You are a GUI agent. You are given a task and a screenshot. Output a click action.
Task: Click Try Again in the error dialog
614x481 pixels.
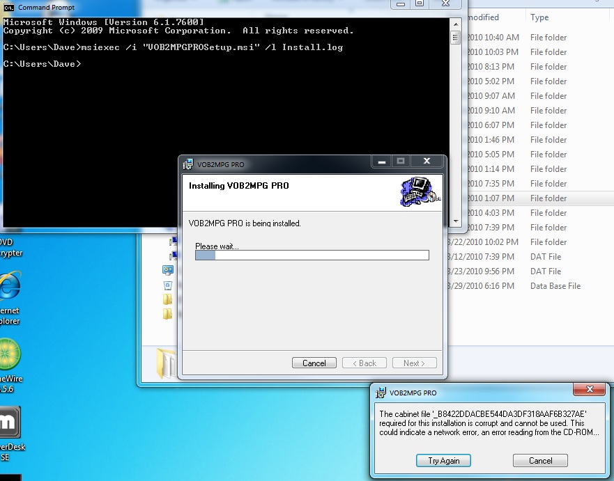pos(443,461)
